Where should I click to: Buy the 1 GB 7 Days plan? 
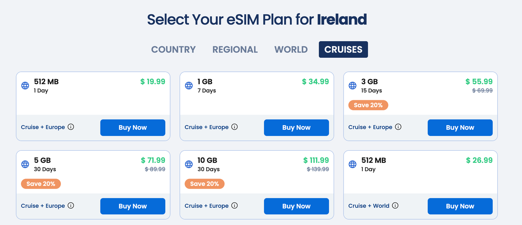pos(296,128)
